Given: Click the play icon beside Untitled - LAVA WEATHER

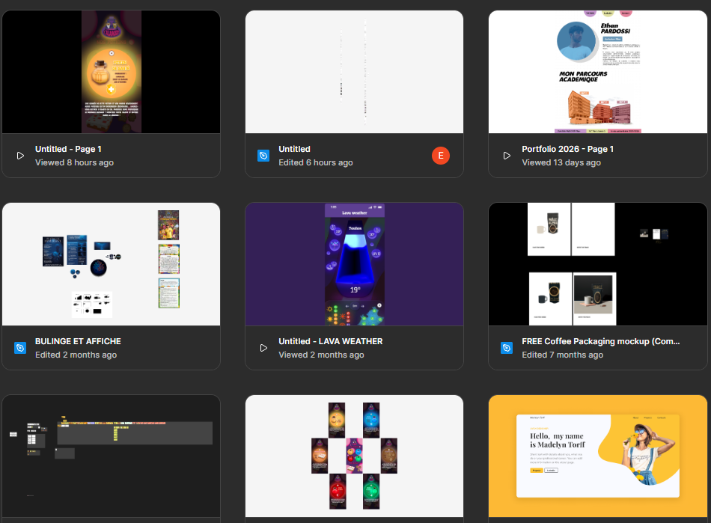Looking at the screenshot, I should pyautogui.click(x=263, y=348).
